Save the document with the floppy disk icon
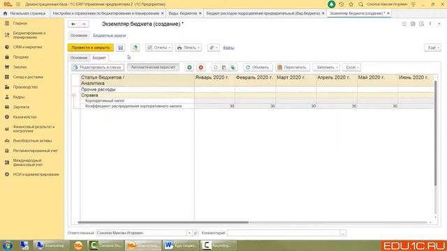The height and width of the screenshot is (251, 447). click(x=121, y=47)
